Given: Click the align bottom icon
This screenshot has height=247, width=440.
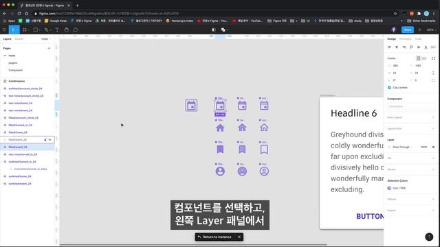Looking at the screenshot, I should pyautogui.click(x=426, y=47).
